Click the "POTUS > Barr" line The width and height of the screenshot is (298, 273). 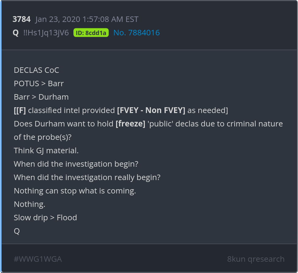click(x=39, y=83)
